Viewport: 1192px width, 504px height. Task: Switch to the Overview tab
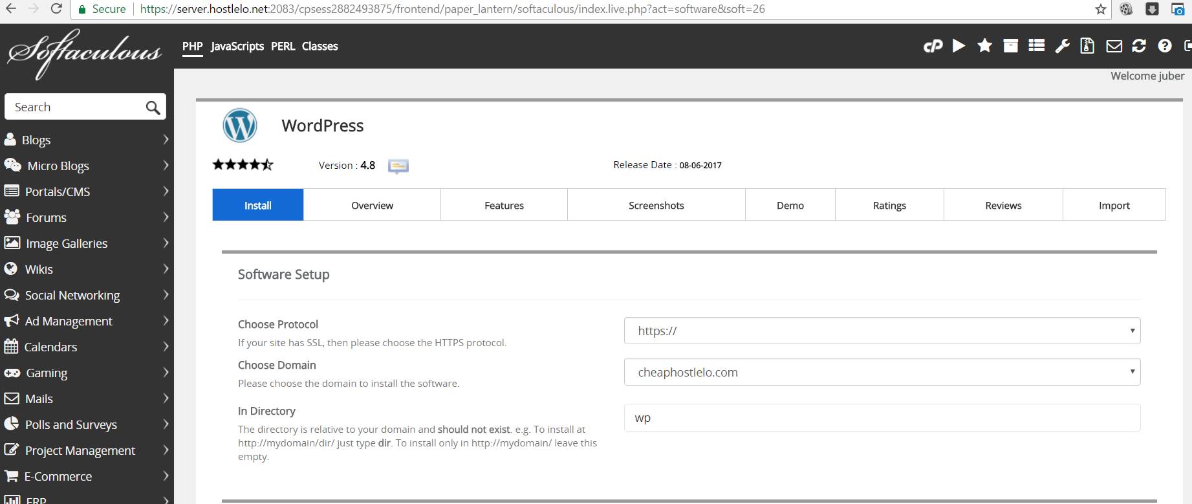coord(372,205)
